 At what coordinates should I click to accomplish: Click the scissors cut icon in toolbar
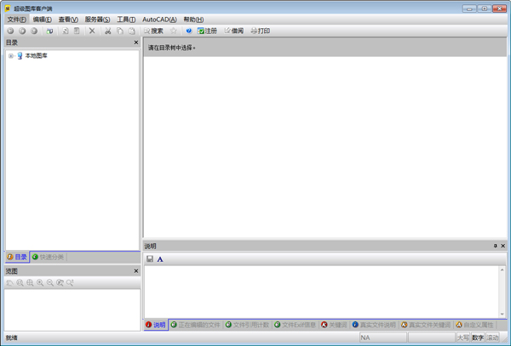point(107,31)
